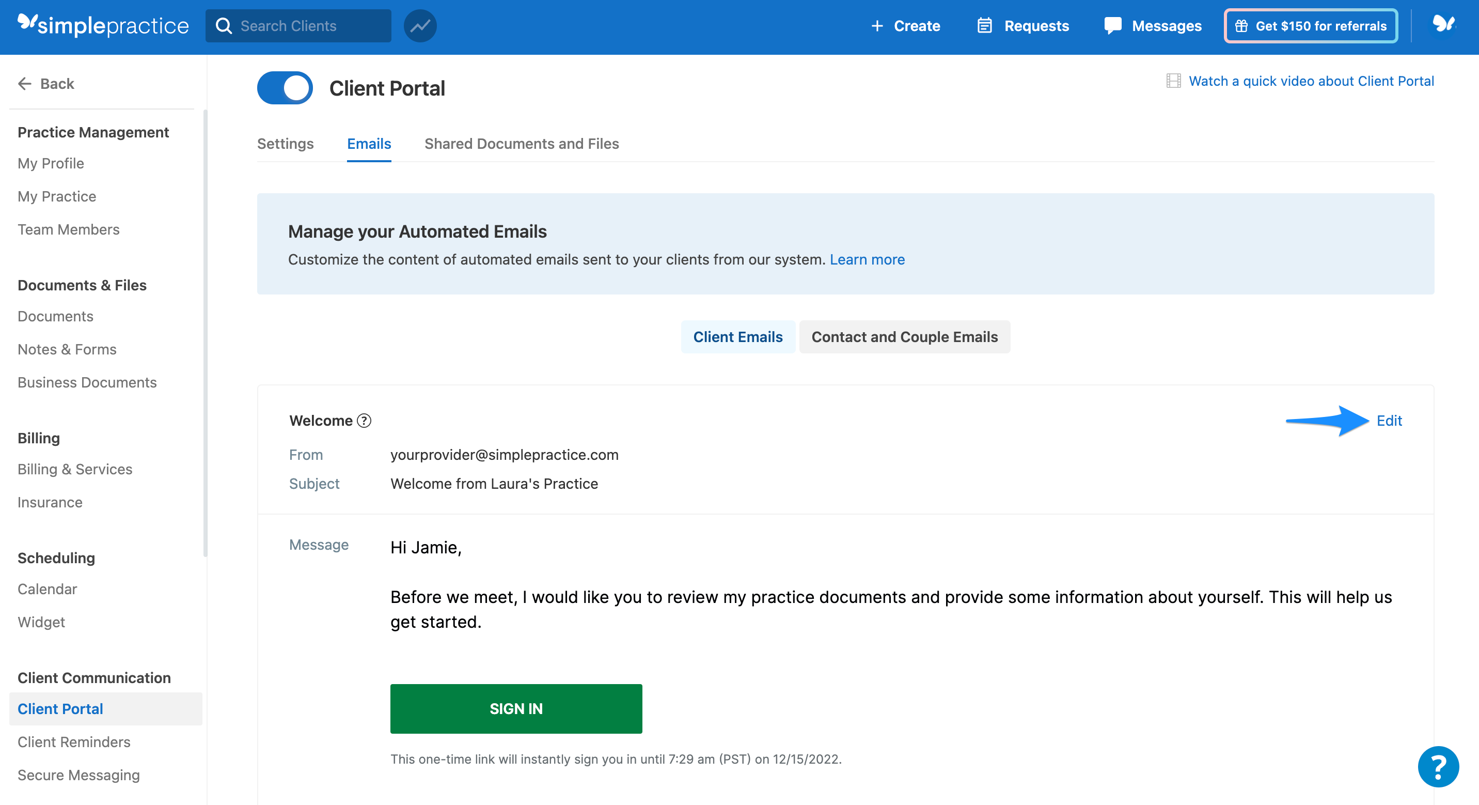
Task: Switch to the Settings tab
Action: pyautogui.click(x=286, y=144)
